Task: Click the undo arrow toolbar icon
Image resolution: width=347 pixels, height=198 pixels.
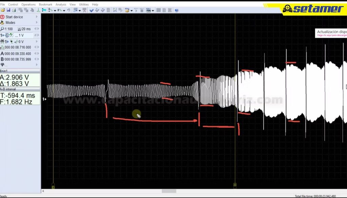Action: pos(69,10)
